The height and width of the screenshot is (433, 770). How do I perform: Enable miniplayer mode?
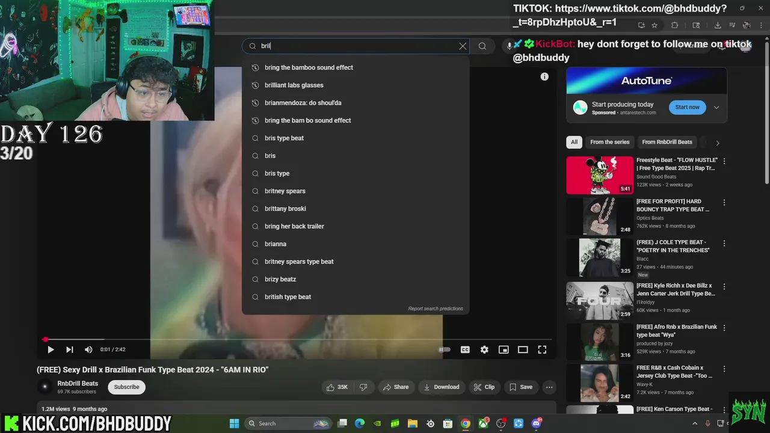pos(504,349)
